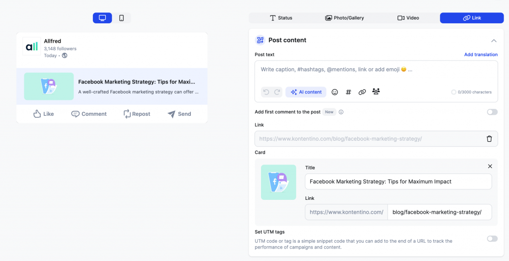Delete the link with trash icon

pos(489,139)
